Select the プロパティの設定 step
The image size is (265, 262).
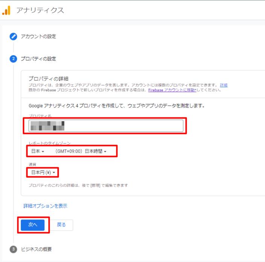(x=38, y=59)
